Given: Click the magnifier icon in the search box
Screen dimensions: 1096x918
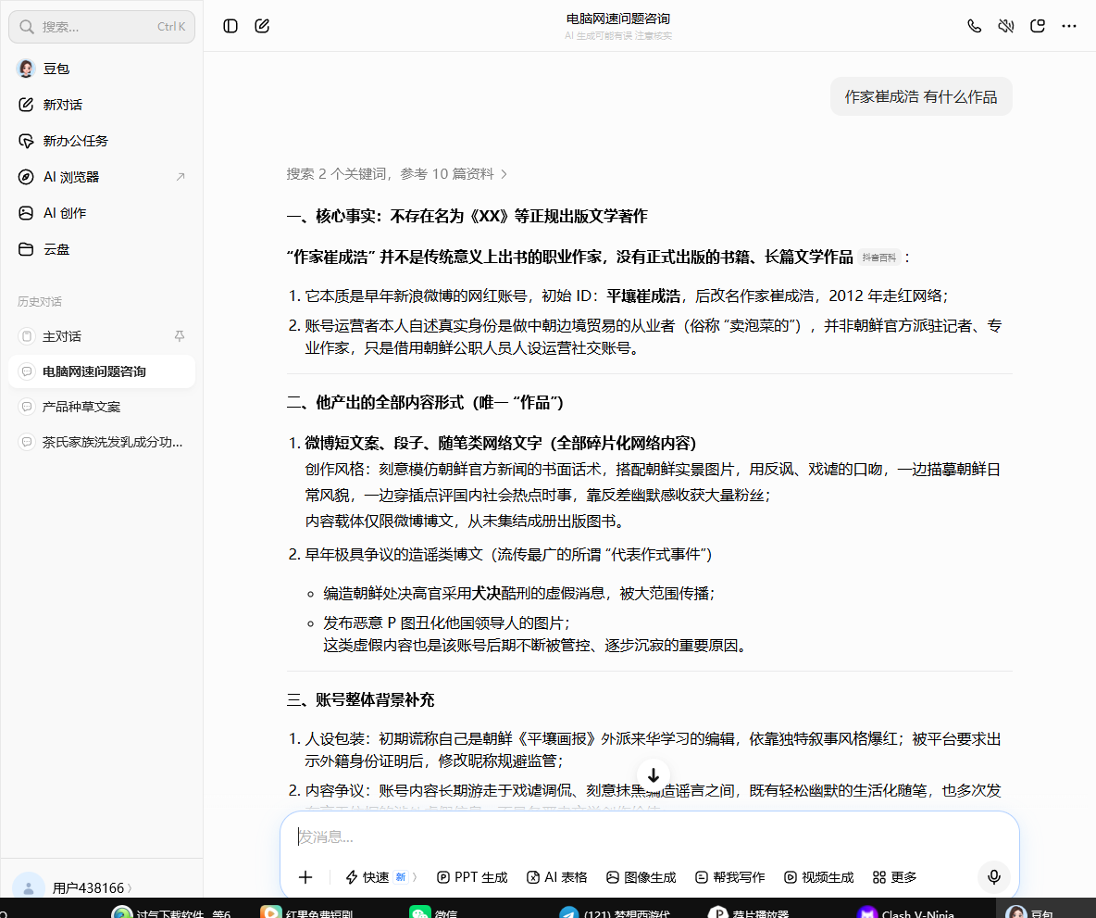Looking at the screenshot, I should tap(27, 27).
